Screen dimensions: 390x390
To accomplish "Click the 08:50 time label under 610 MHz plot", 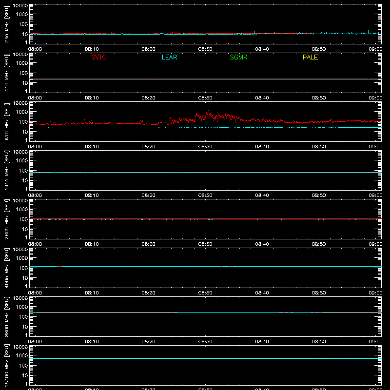I will [319, 147].
